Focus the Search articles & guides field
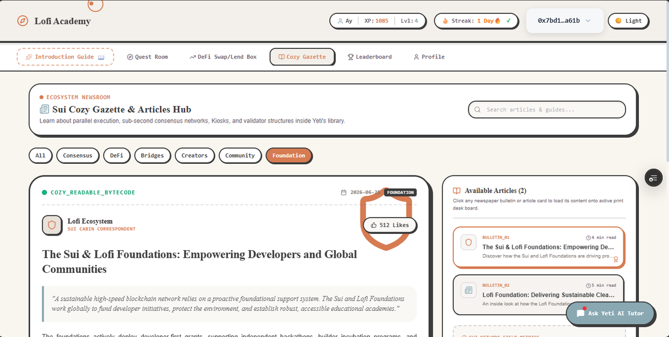This screenshot has width=669, height=337. click(547, 110)
